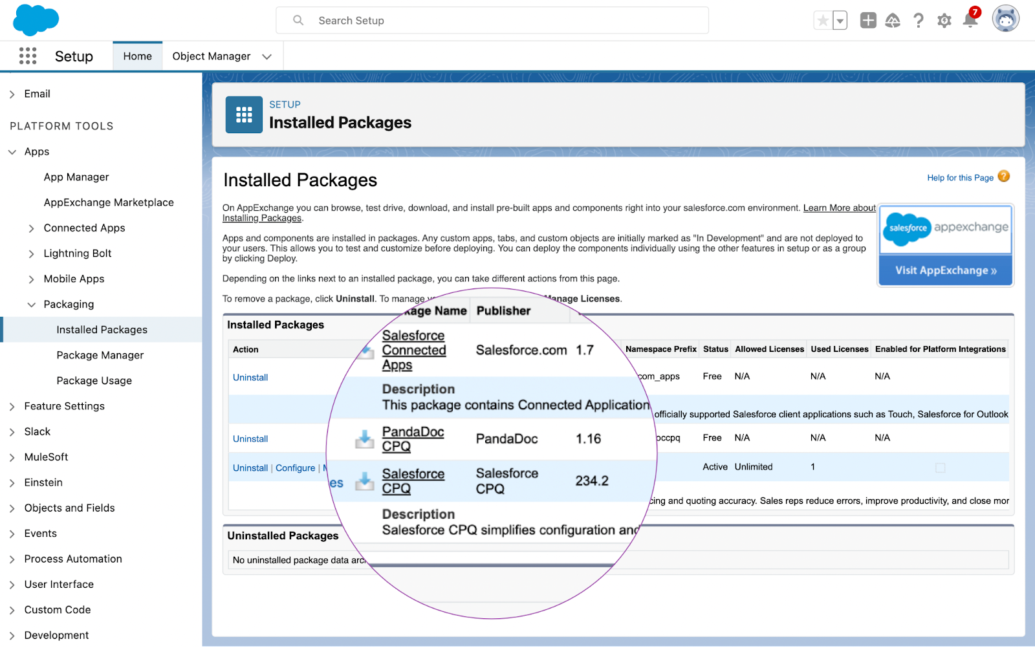Open the Salesforce Connected Apps package link
The height and width of the screenshot is (648, 1035).
tap(414, 351)
